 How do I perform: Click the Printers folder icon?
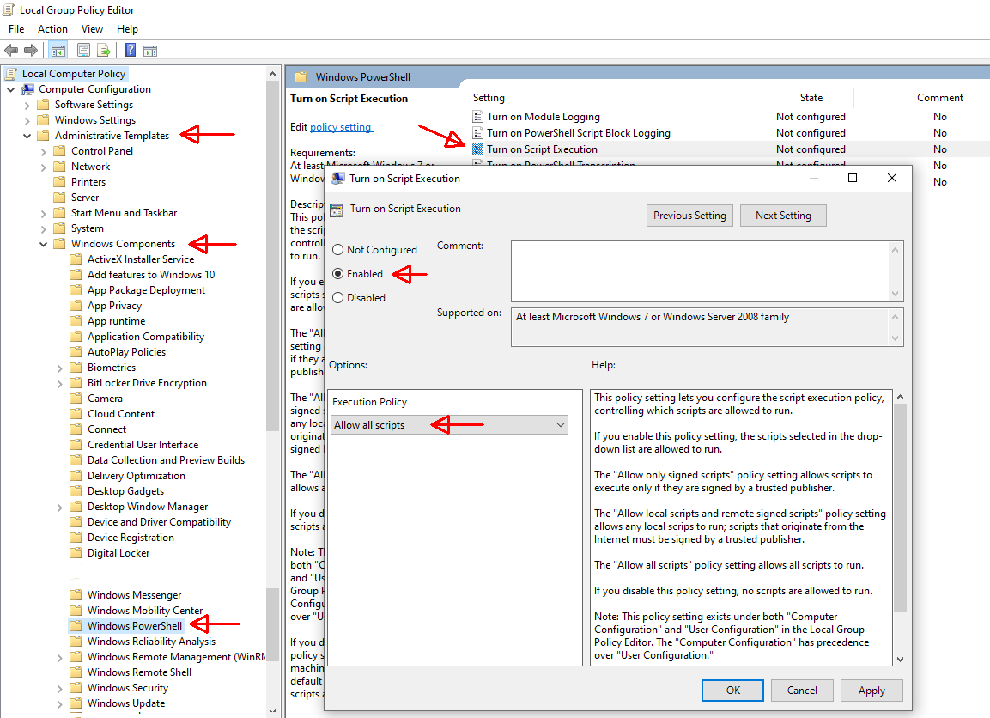click(60, 182)
